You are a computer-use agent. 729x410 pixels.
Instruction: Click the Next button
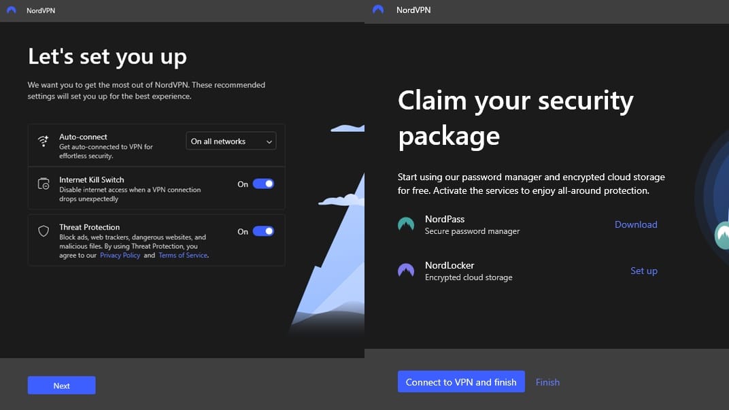point(61,386)
